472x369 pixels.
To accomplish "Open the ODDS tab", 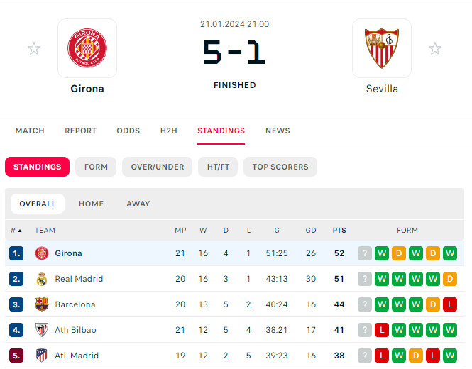I will (x=128, y=131).
